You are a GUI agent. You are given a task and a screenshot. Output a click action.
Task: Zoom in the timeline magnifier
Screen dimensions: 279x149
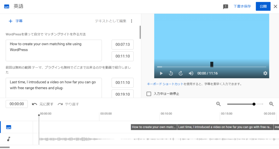click(x=271, y=104)
